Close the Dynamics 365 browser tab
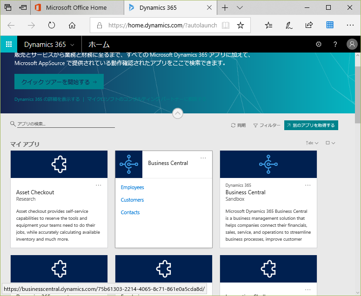 coord(209,7)
